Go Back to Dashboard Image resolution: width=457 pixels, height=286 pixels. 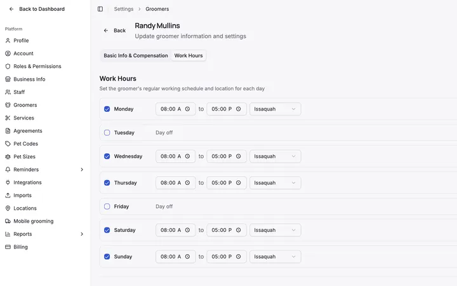[x=37, y=9]
